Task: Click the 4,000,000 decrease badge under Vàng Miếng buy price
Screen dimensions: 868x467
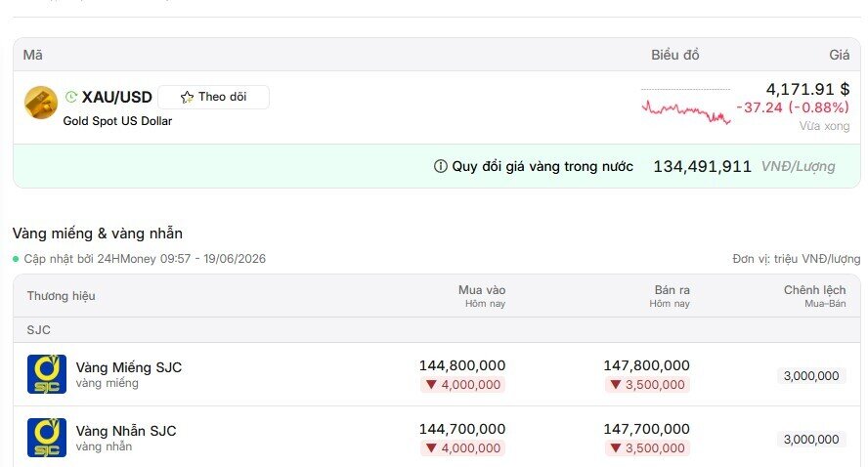Action: click(462, 385)
